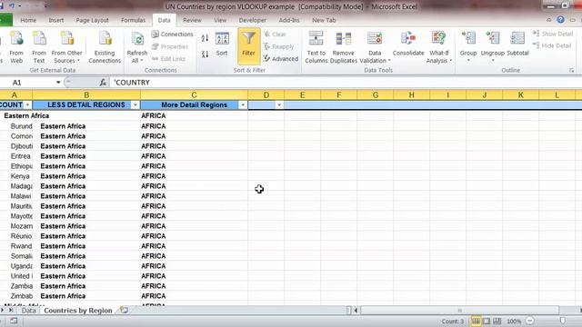This screenshot has width=582, height=327.
Task: Click the zoom slider handle
Action: pos(563,321)
